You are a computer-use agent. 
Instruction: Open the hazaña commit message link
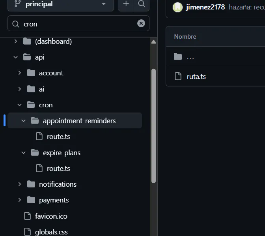point(247,7)
